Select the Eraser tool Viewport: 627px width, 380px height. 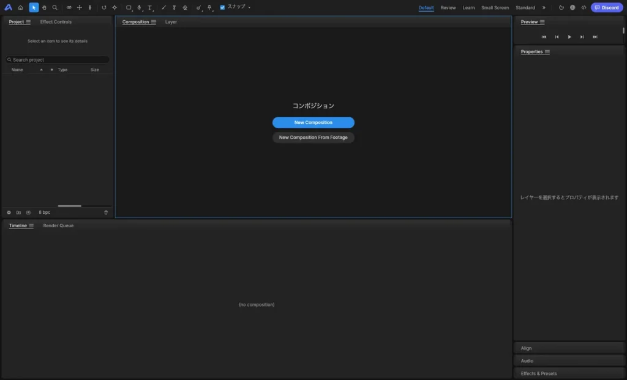(x=185, y=7)
